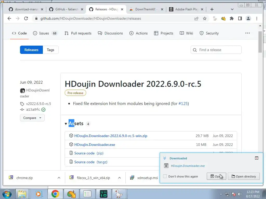Click the XDM extension icon in toolbar
This screenshot has width=266, height=199.
click(x=223, y=18)
